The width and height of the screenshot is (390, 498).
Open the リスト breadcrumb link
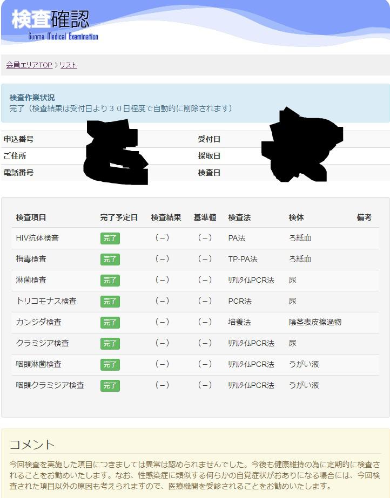point(69,65)
